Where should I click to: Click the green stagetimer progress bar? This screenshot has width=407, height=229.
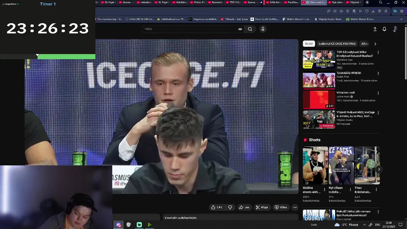66,57
